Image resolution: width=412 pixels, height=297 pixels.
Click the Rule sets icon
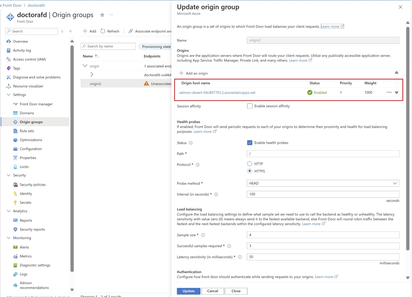[x=15, y=131]
